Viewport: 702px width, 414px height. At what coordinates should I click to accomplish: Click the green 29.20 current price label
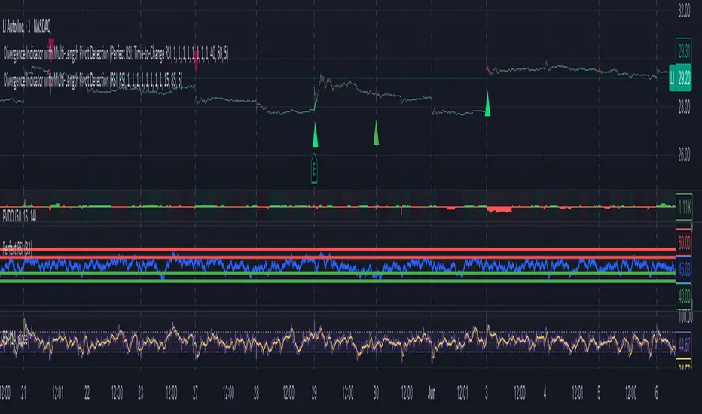click(684, 78)
